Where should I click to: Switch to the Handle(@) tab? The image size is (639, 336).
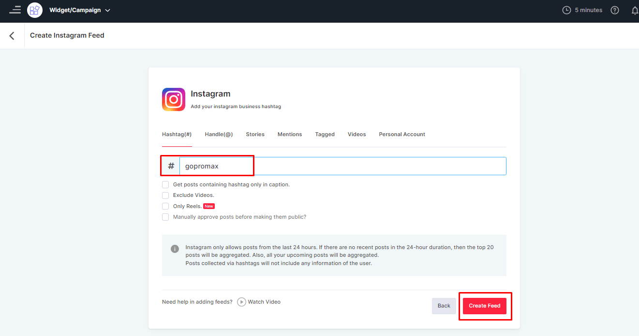pyautogui.click(x=219, y=134)
